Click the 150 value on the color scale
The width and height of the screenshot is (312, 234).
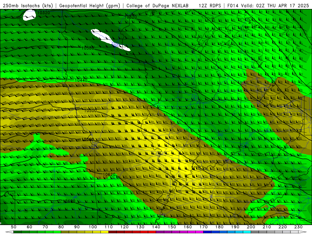[x=172, y=227]
